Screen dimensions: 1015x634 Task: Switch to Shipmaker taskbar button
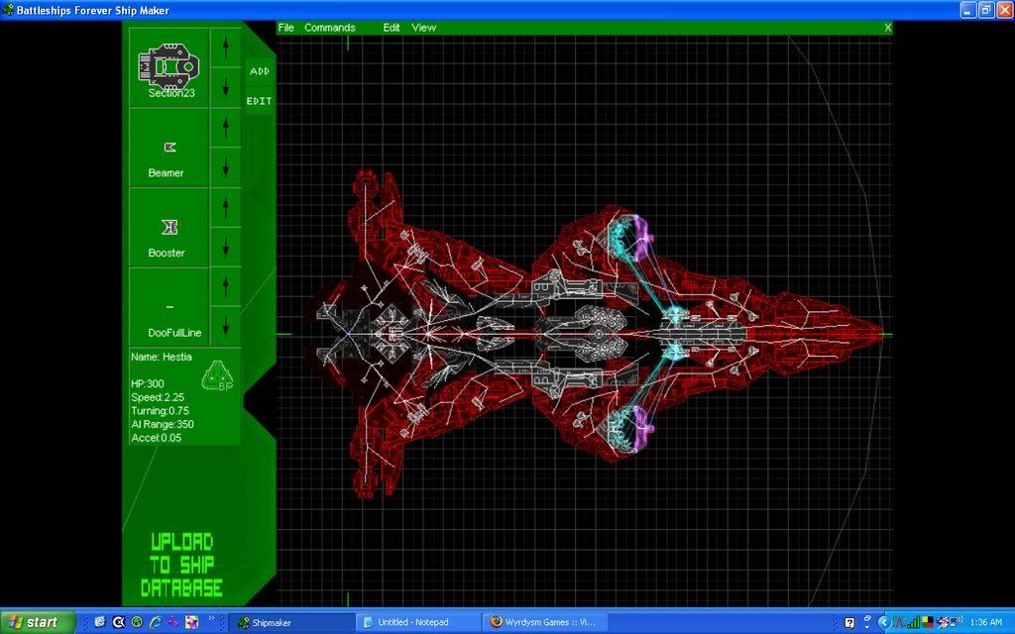(x=290, y=622)
